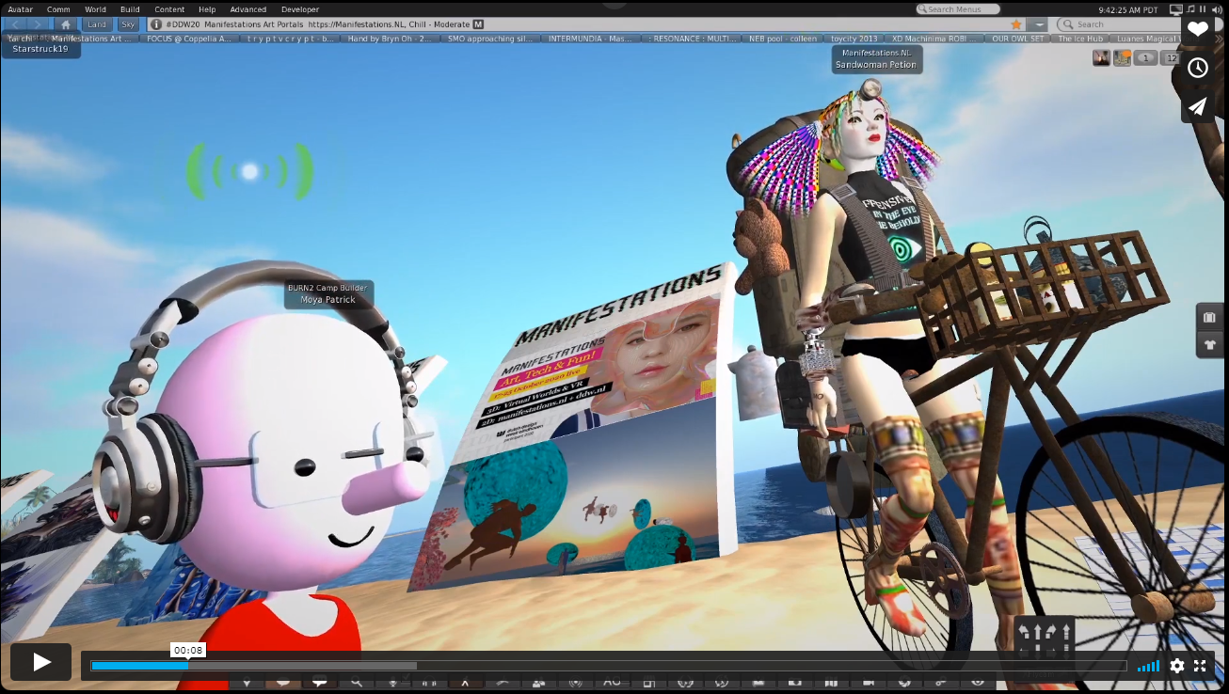
Task: Add to Watch Later with clock icon
Action: point(1197,68)
